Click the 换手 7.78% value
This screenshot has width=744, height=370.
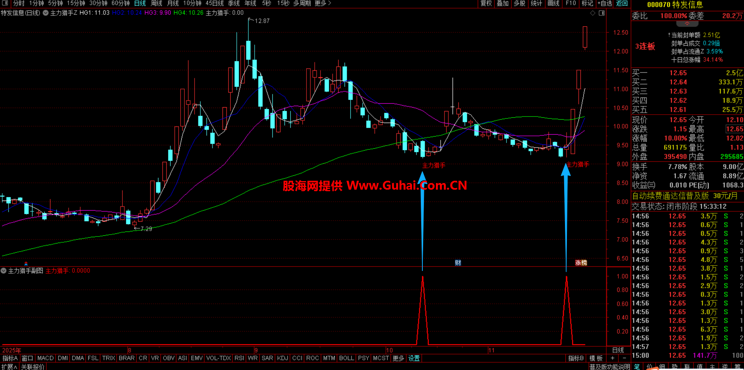pos(677,167)
